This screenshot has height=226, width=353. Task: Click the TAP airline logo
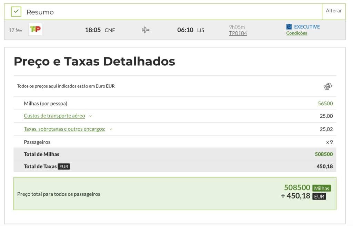[x=35, y=29]
